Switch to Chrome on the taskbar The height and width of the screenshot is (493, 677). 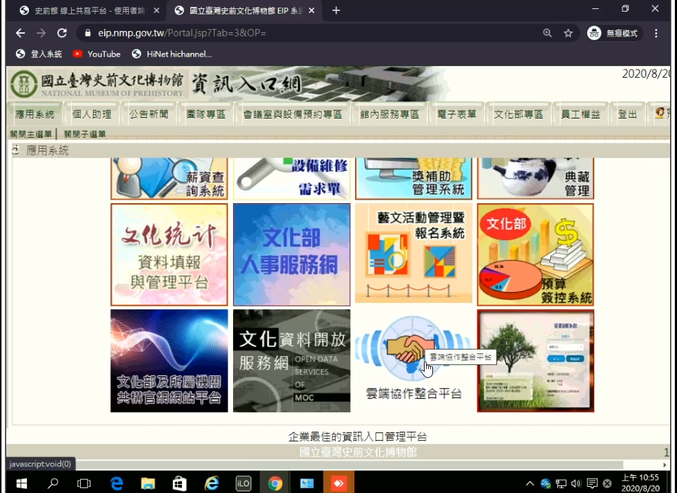click(275, 483)
